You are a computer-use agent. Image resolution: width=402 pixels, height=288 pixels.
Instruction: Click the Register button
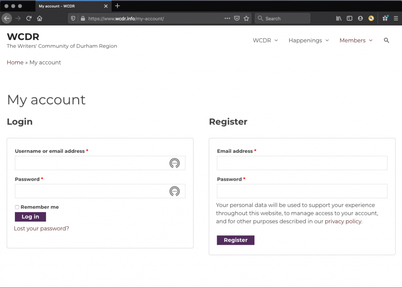[x=236, y=240]
